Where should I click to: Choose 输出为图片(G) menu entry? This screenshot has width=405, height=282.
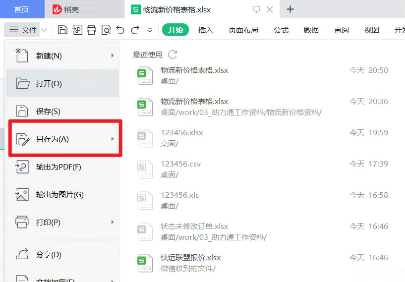click(x=62, y=194)
